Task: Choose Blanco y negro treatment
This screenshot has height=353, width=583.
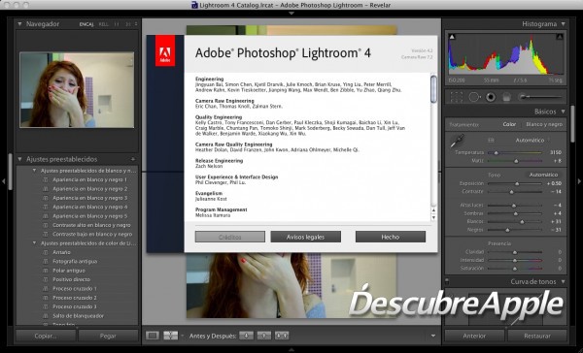Action: 544,124
